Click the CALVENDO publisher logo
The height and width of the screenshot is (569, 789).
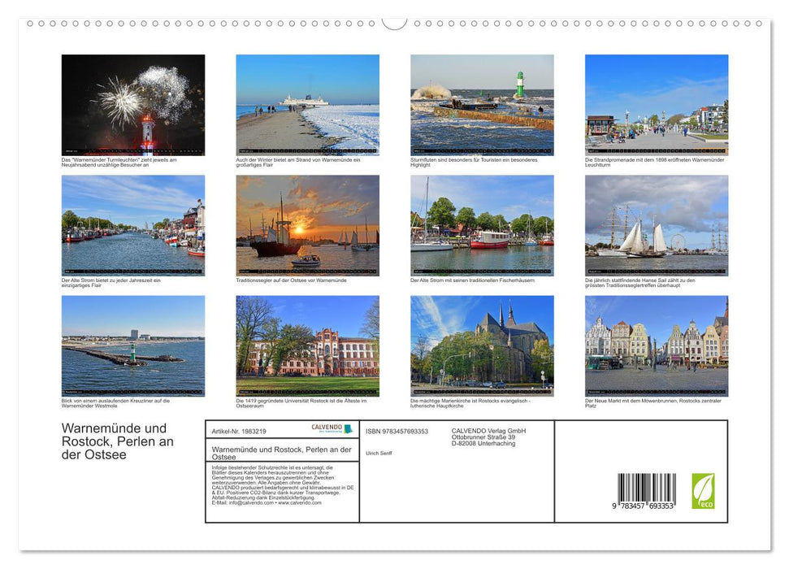coord(327,428)
